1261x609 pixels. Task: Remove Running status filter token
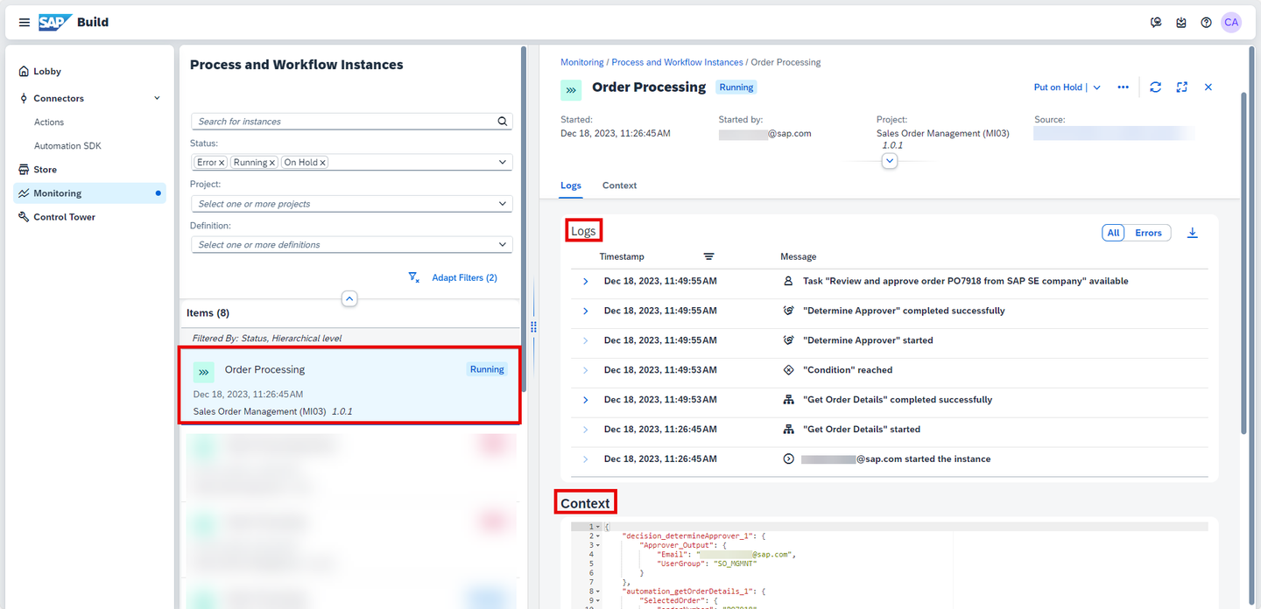[x=272, y=163]
